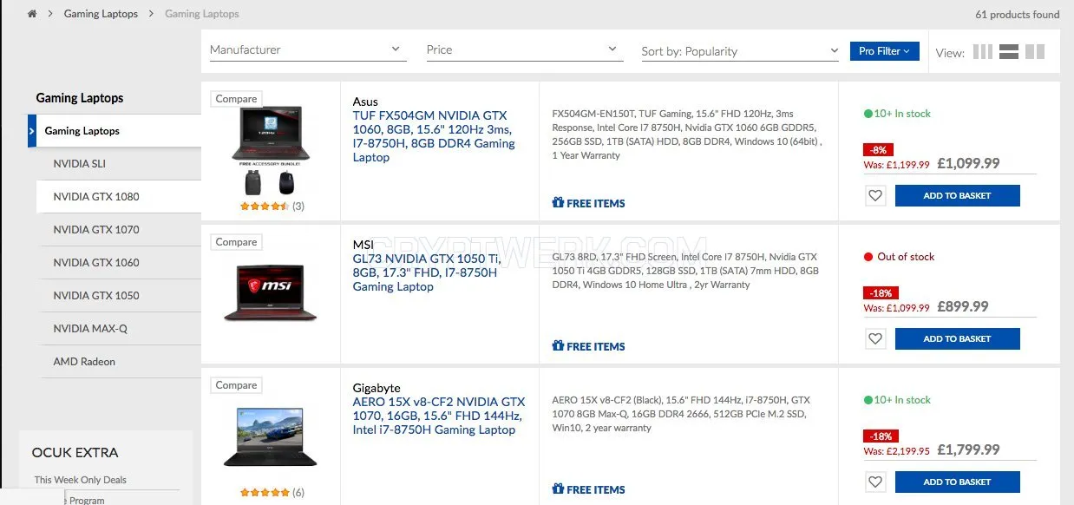The width and height of the screenshot is (1074, 505).
Task: Select AMD Radeon category
Action: [119, 362]
